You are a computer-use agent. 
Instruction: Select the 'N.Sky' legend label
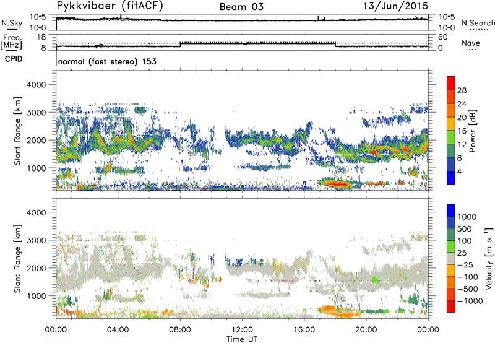[12, 23]
